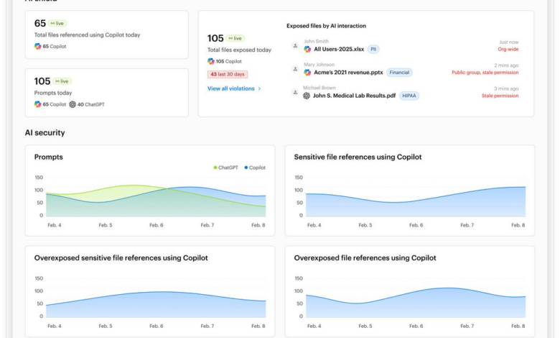Click the Financial tag
Screen dimensions: 560x338
tap(399, 72)
